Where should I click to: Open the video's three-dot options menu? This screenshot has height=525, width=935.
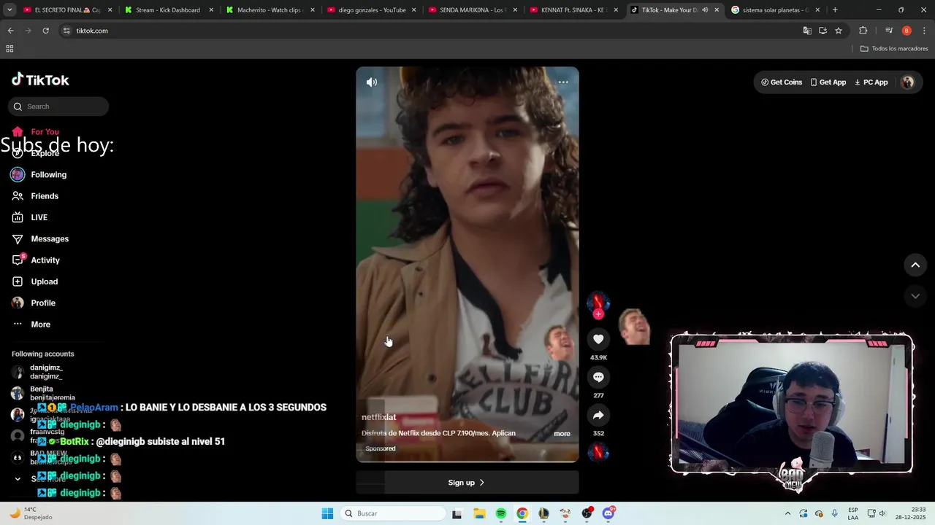[x=563, y=82]
